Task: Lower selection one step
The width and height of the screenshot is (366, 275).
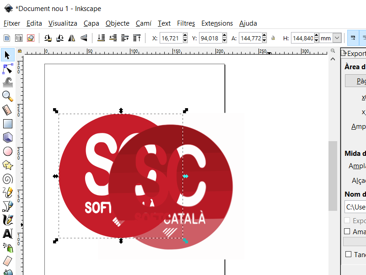Action: point(113,38)
